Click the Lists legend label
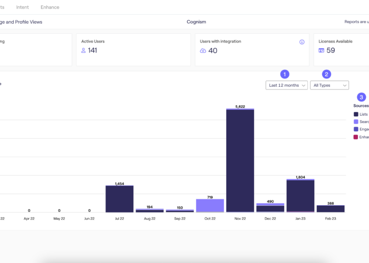 (363, 114)
